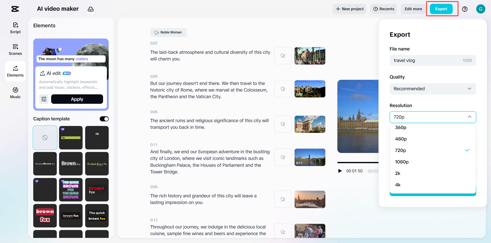Open the Music panel

tap(15, 93)
